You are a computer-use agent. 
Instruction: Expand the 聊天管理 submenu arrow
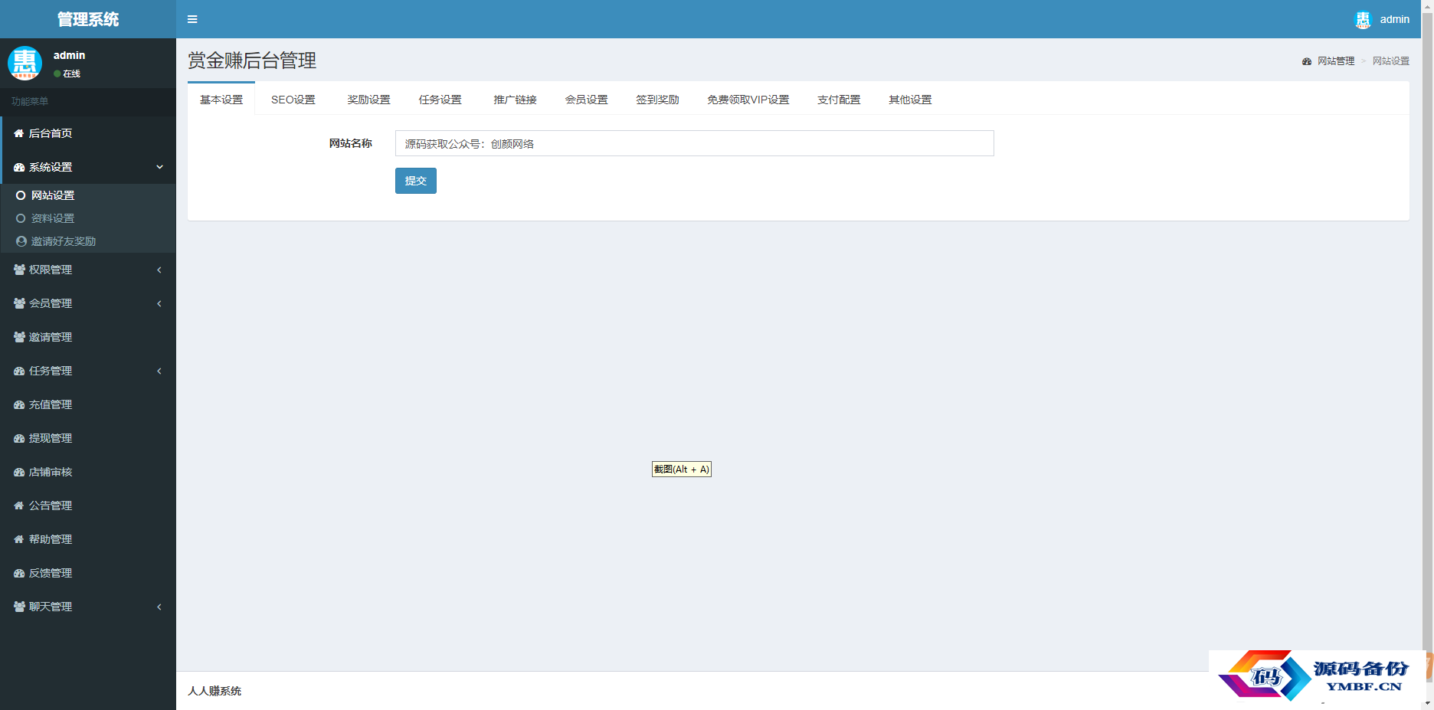(159, 607)
